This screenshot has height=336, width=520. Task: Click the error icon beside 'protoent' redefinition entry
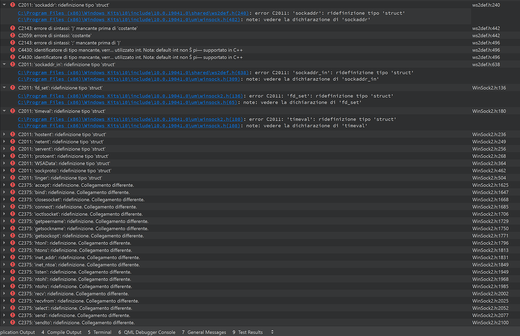[12, 156]
